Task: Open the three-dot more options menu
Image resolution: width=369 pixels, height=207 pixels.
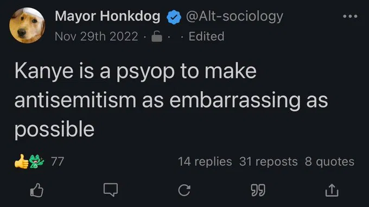Action: [350, 16]
